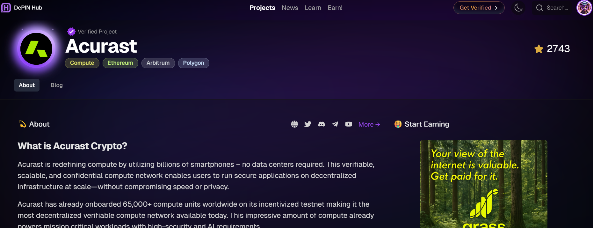Click the DePIN Hub logo icon
The image size is (593, 228).
coord(6,8)
